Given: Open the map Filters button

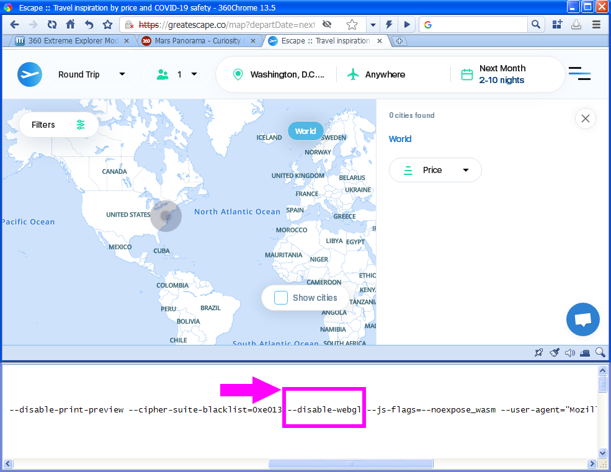Looking at the screenshot, I should tap(58, 125).
